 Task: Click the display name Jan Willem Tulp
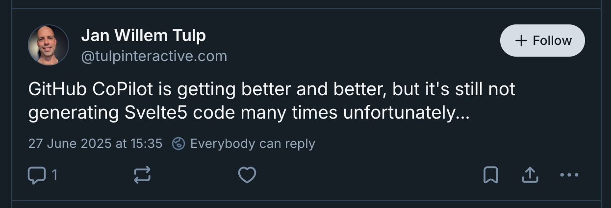tap(143, 35)
